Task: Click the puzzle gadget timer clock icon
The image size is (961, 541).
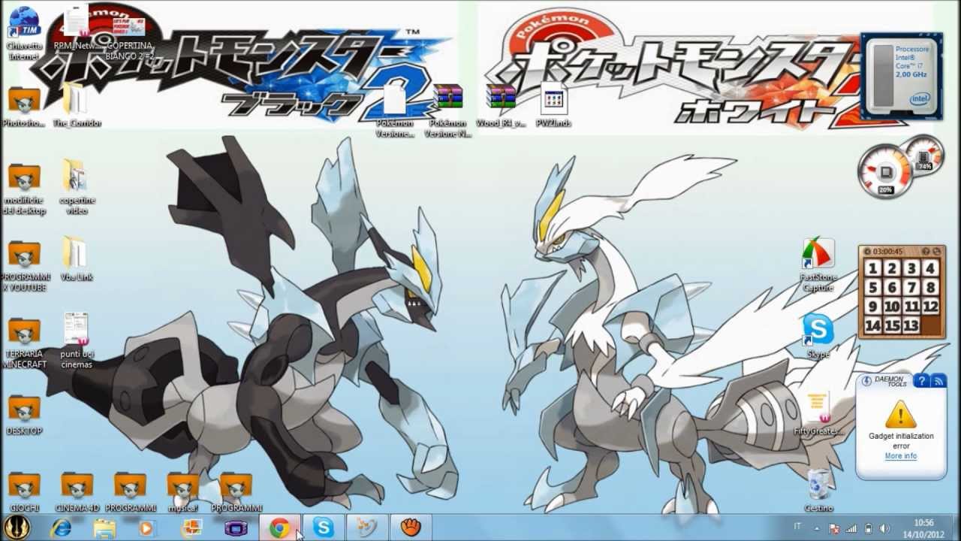Action: coord(868,251)
